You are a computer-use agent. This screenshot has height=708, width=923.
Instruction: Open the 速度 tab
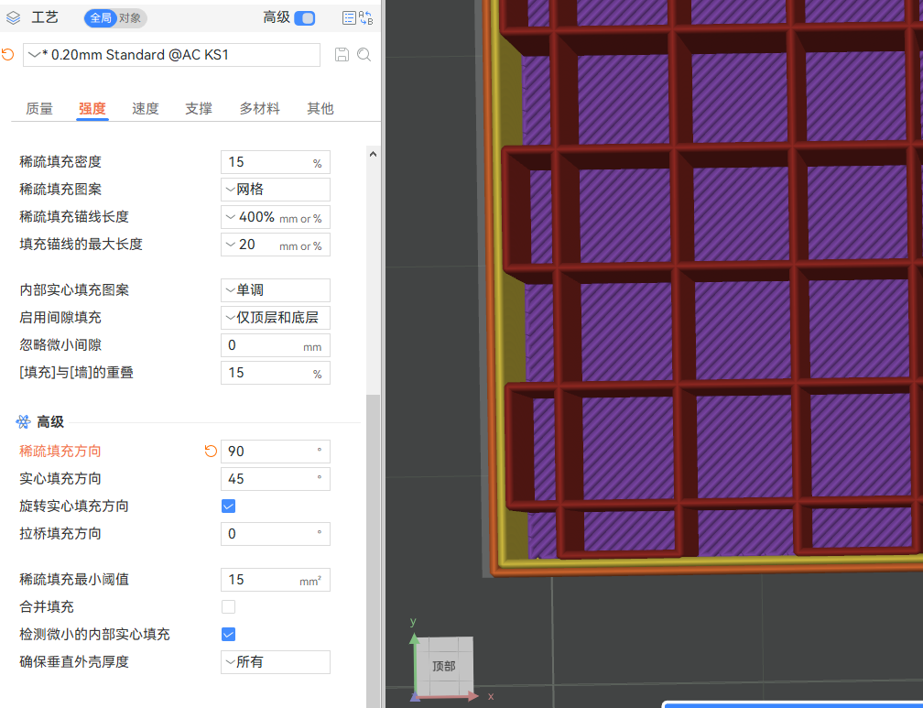coord(146,108)
